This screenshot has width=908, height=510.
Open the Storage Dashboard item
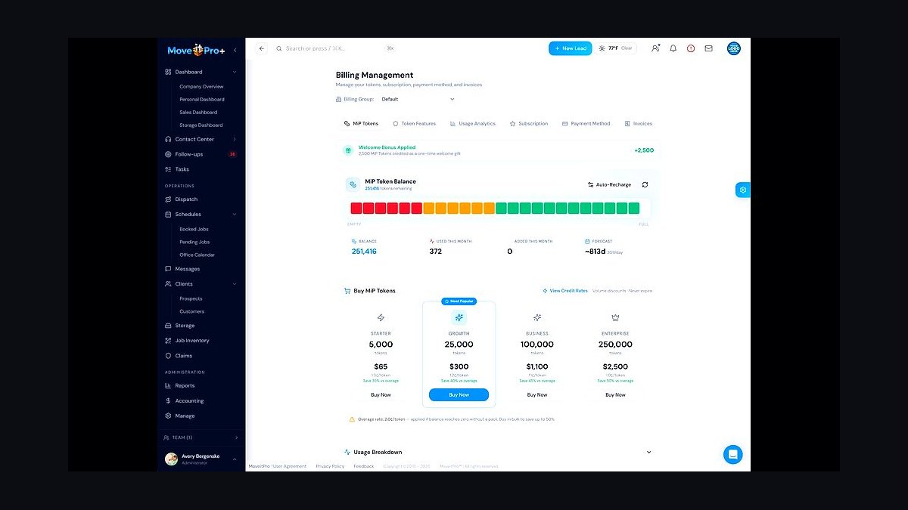201,125
